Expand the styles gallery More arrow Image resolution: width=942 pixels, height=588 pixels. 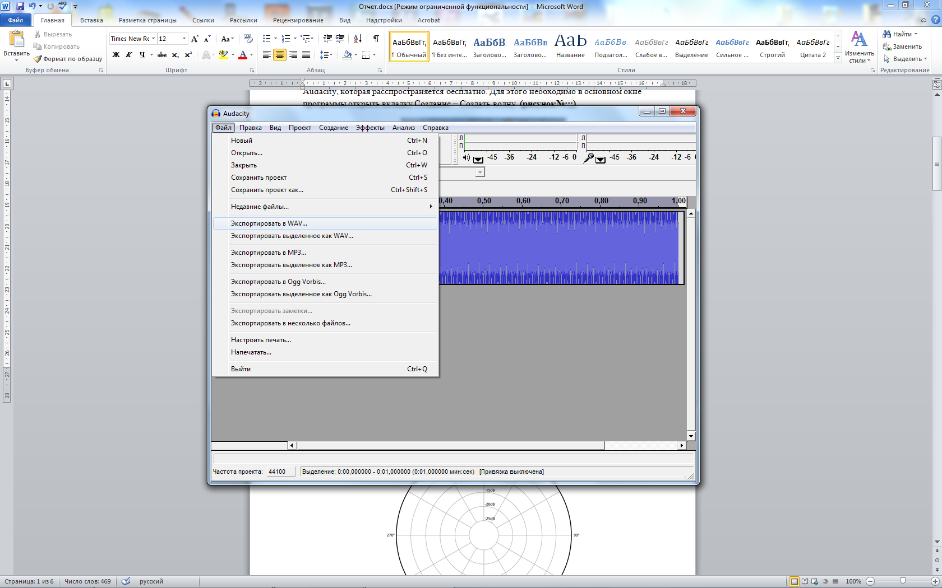[x=838, y=58]
